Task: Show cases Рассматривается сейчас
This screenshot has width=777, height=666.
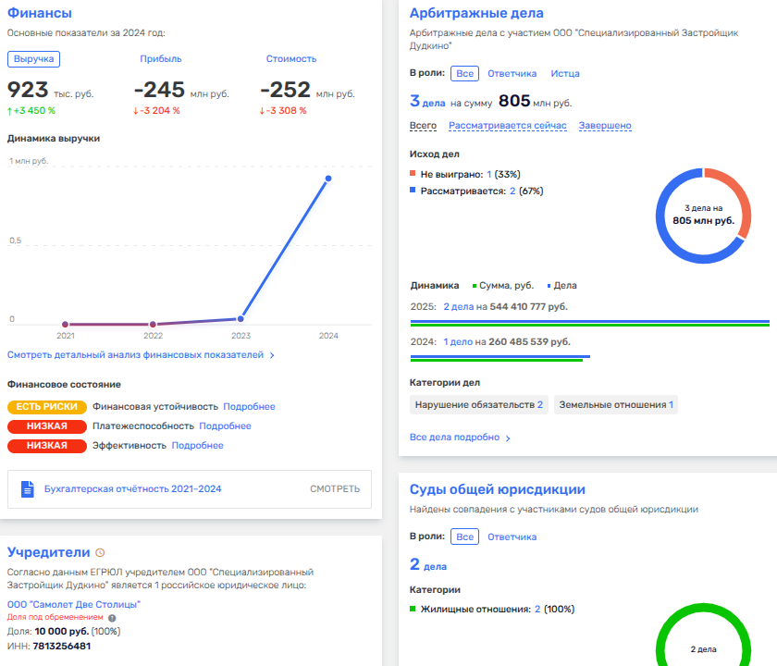Action: [x=507, y=125]
